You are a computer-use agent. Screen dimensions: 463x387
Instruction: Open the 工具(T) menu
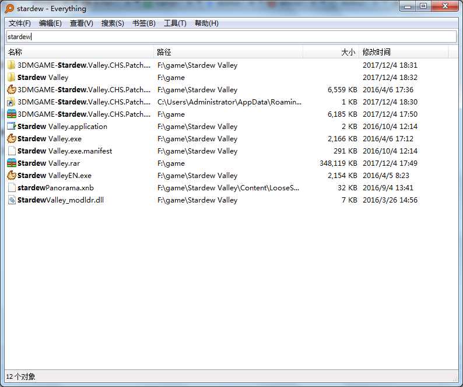click(x=175, y=23)
